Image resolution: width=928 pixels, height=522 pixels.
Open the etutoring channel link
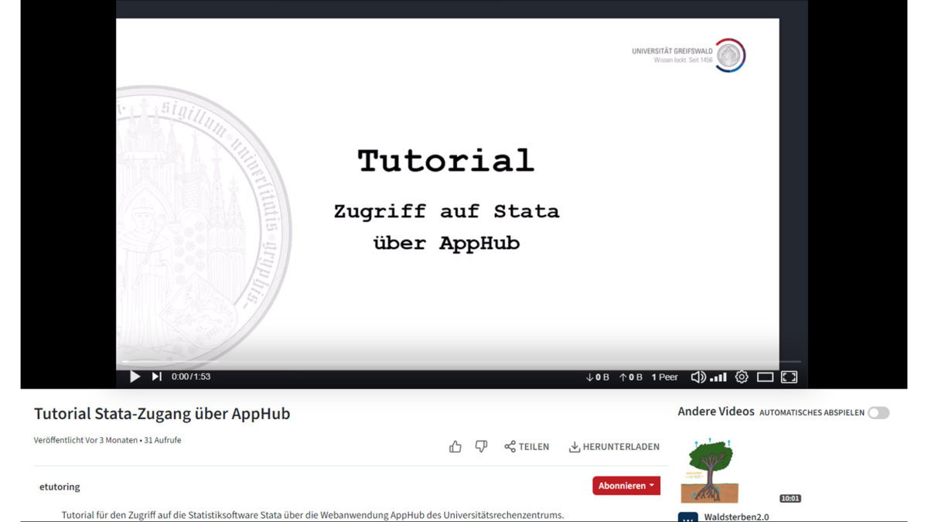pos(60,486)
